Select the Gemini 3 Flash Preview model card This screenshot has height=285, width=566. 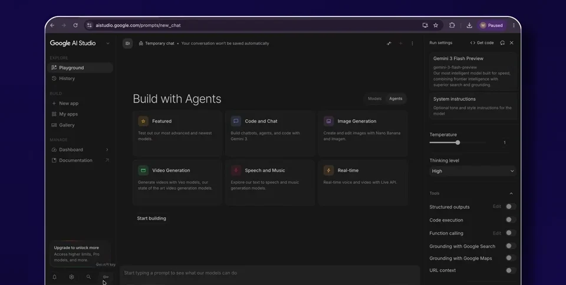pyautogui.click(x=473, y=71)
